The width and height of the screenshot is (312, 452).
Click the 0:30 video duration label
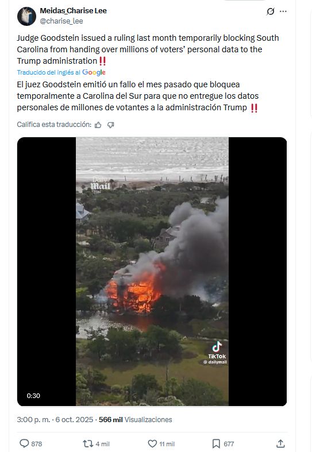pyautogui.click(x=33, y=396)
